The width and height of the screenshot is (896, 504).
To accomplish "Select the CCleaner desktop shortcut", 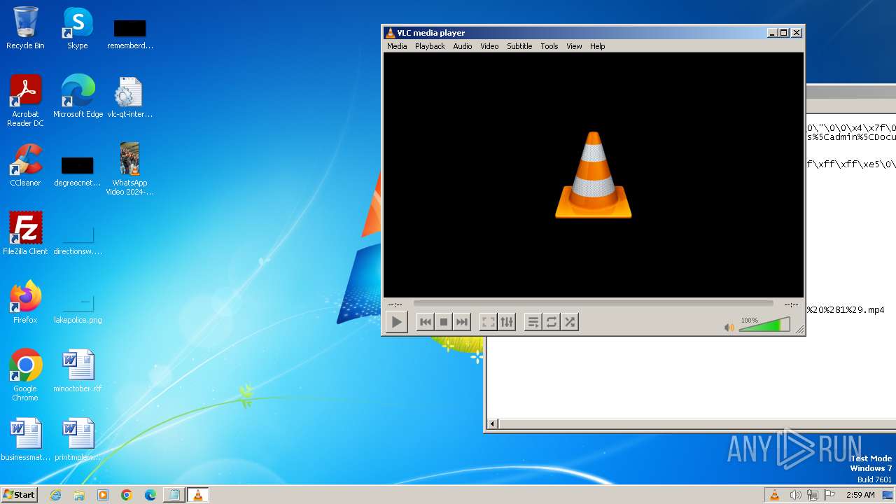I will (25, 165).
